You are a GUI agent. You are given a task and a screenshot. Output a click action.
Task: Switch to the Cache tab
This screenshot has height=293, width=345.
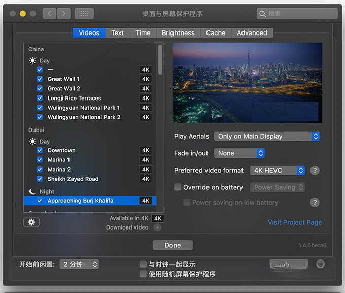coord(216,33)
